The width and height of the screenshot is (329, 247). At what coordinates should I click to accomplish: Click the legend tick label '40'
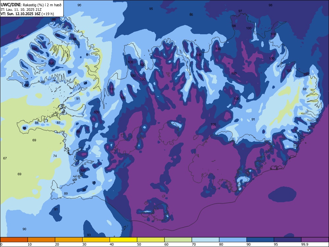coord(112,244)
